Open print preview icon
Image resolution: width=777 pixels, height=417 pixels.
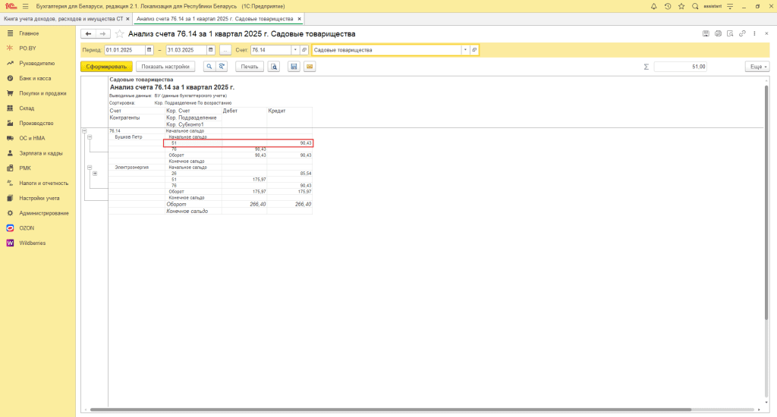(x=274, y=67)
